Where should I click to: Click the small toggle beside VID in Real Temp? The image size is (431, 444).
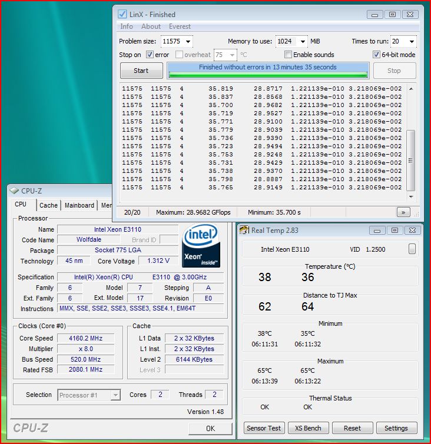click(412, 249)
